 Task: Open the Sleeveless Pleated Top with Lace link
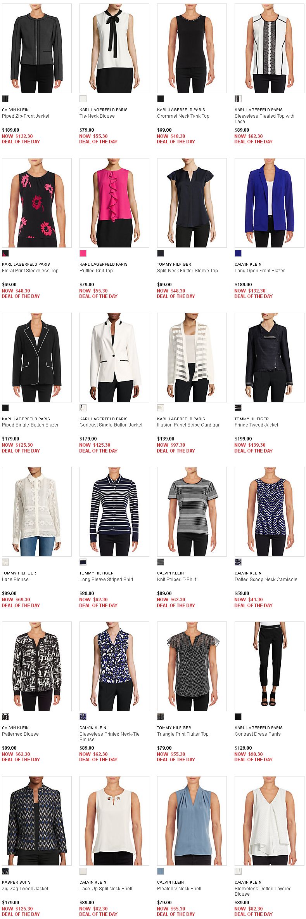click(x=265, y=119)
